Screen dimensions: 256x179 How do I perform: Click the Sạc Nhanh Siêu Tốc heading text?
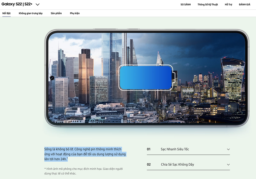click(x=175, y=149)
